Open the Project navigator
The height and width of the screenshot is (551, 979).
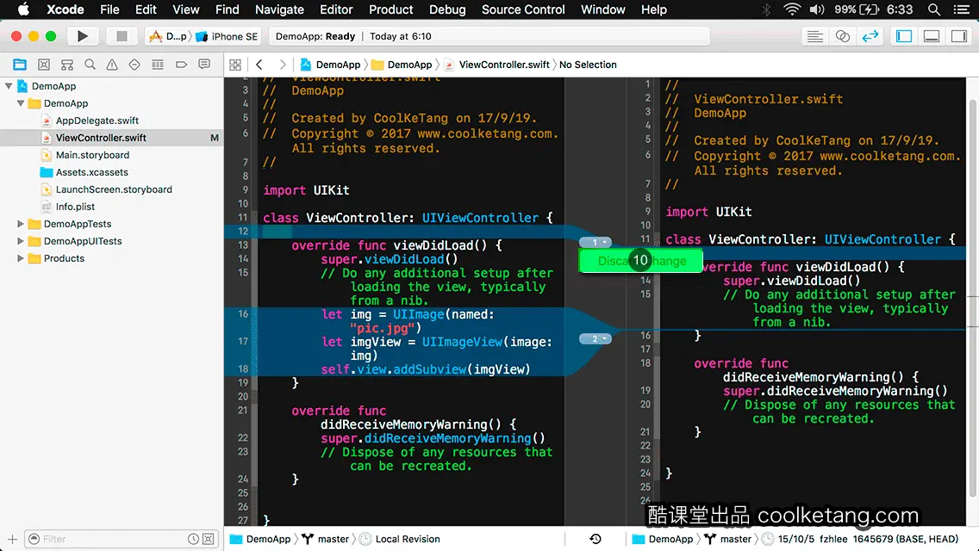click(x=20, y=65)
